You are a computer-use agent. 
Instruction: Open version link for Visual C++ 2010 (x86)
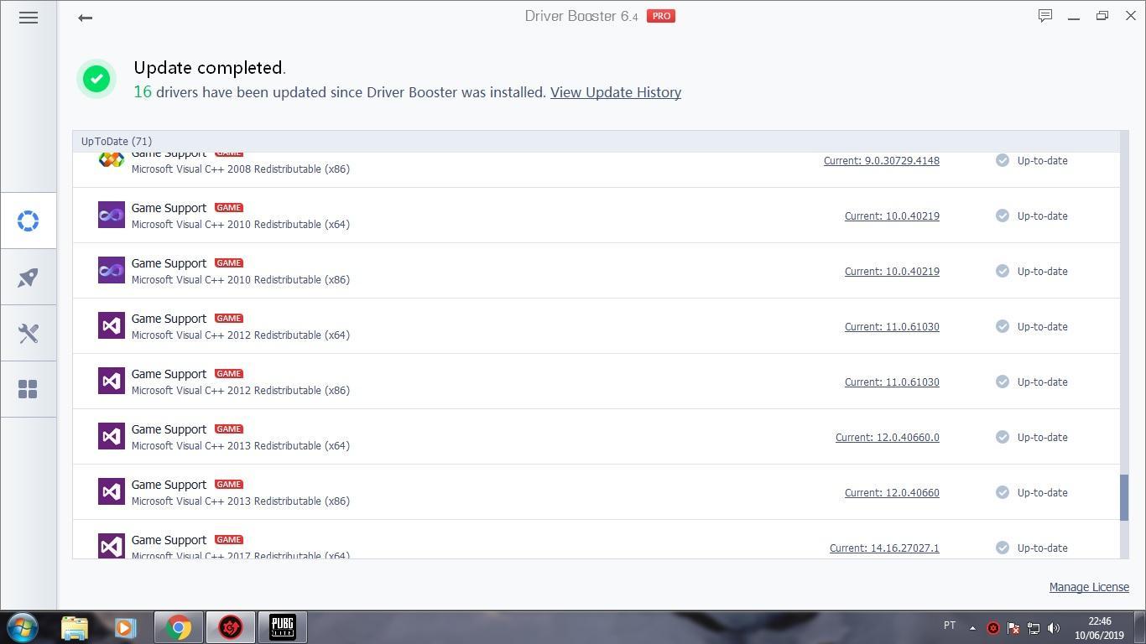[x=892, y=271]
